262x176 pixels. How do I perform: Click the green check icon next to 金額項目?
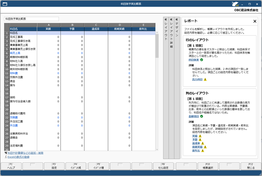pyautogui.click(x=201, y=116)
